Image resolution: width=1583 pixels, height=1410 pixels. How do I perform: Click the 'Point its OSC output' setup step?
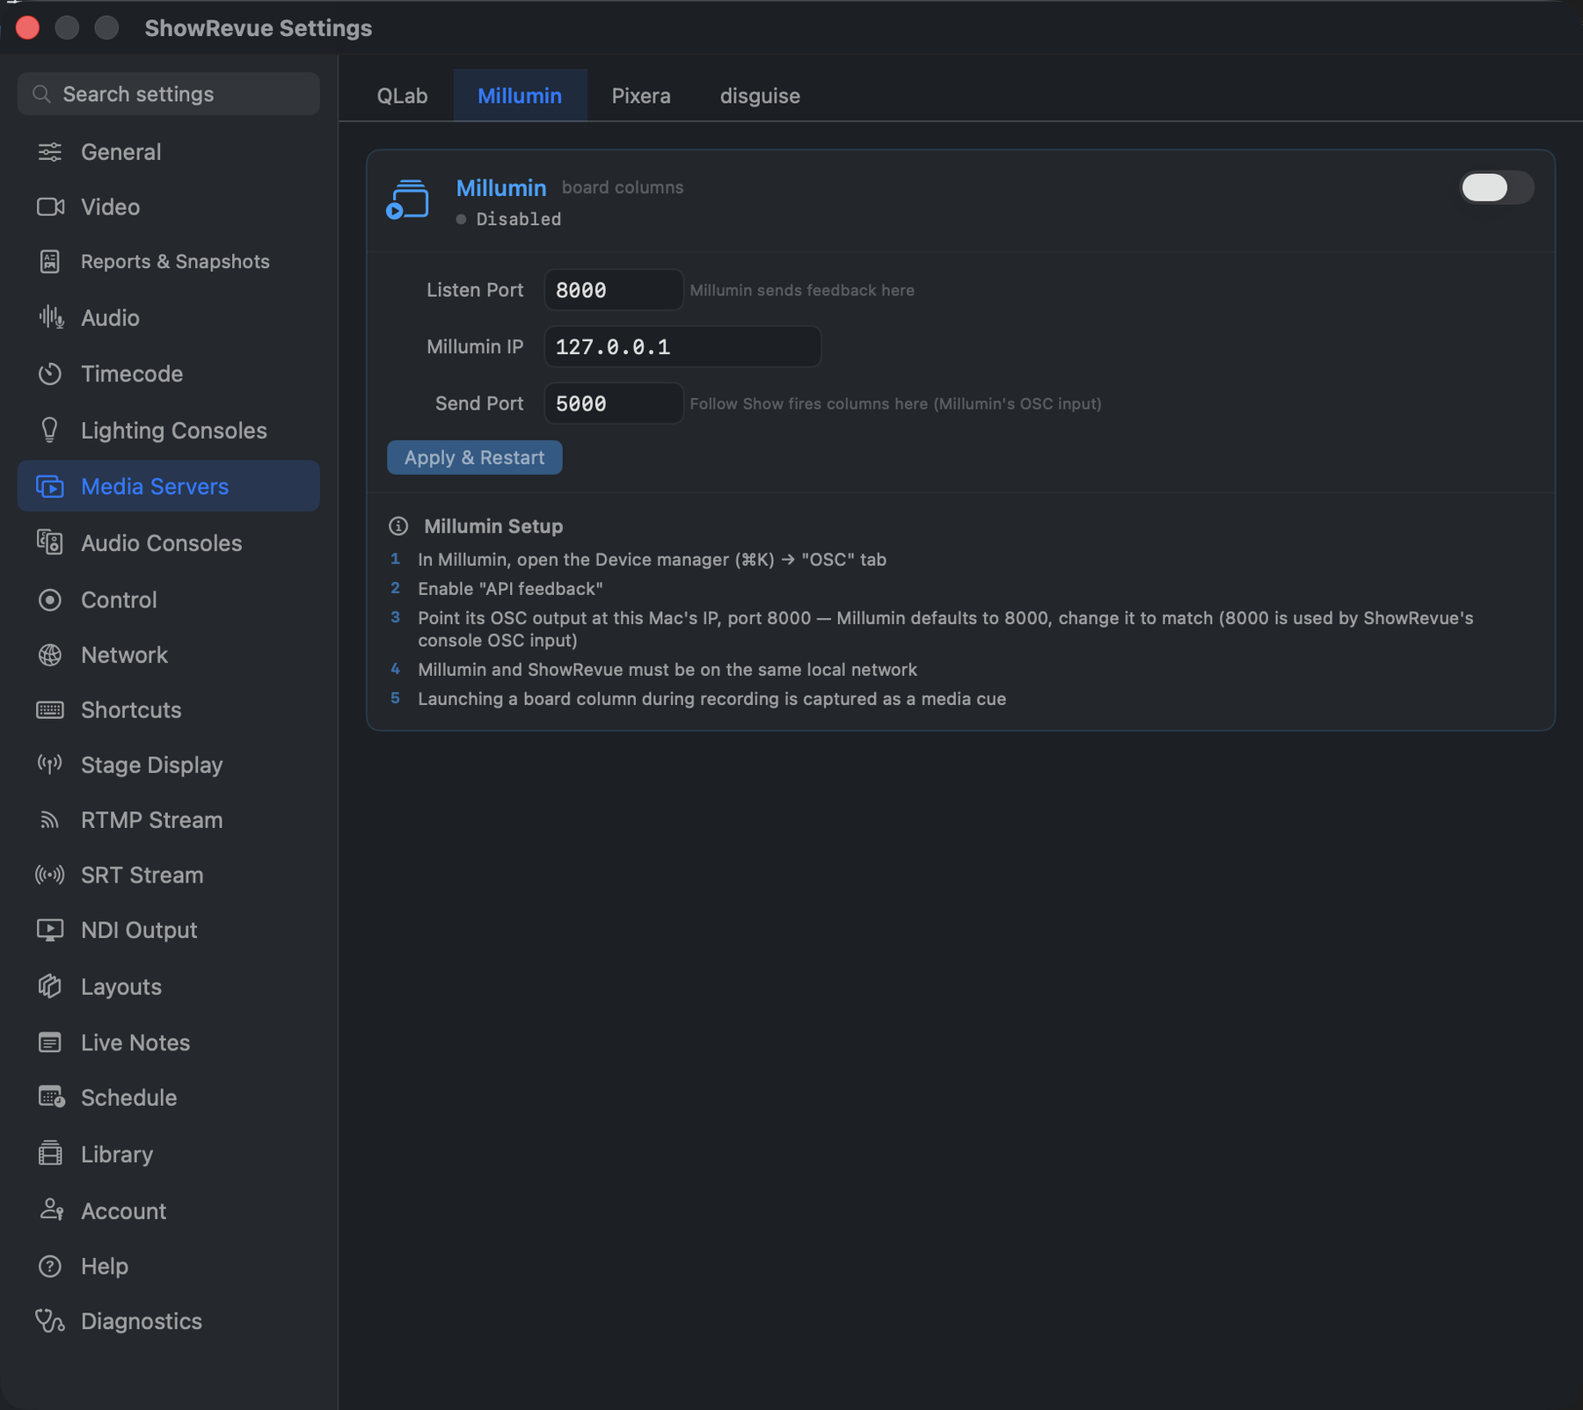tap(945, 629)
